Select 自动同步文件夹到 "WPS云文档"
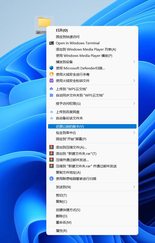The width and height of the screenshot is (155, 243). [92, 95]
